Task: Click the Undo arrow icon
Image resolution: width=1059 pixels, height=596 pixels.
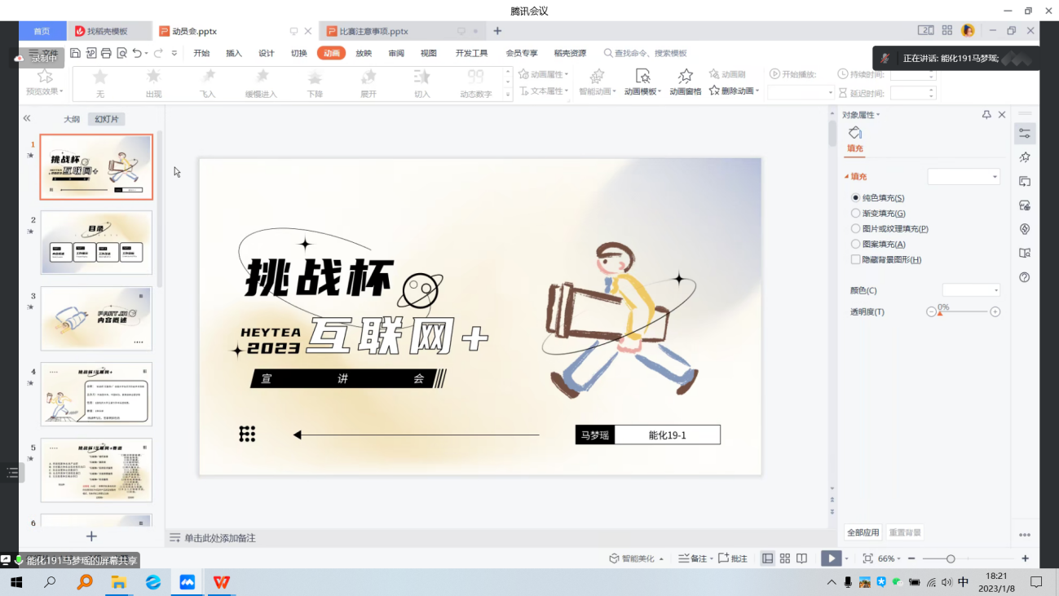Action: coord(137,53)
